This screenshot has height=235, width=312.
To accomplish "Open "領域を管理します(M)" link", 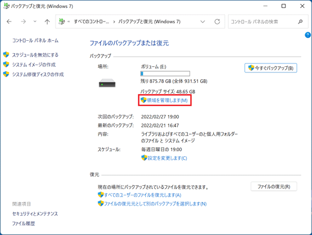I will tap(167, 100).
